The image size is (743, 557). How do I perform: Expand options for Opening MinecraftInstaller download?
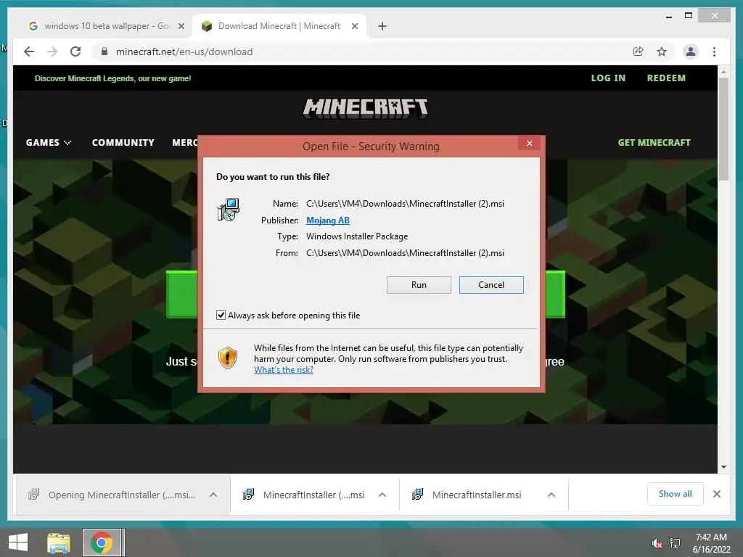tap(213, 495)
